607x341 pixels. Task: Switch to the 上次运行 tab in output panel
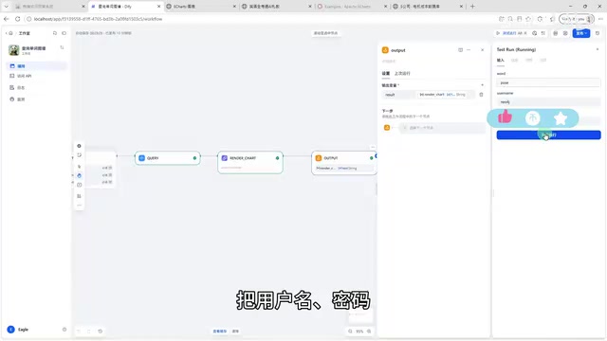[402, 73]
